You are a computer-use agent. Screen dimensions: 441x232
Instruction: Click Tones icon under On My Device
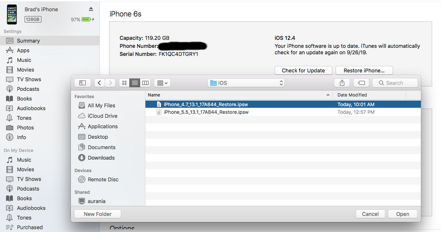(x=10, y=218)
